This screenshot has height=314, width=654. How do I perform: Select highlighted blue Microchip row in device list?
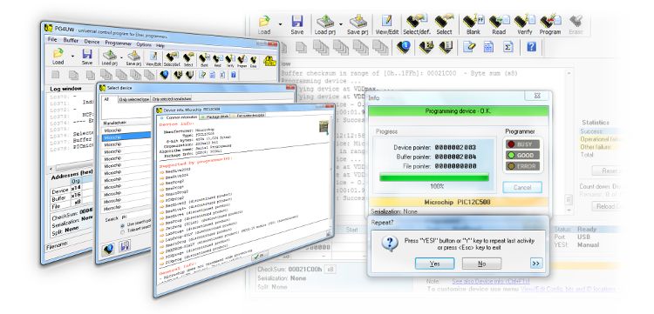click(x=126, y=137)
